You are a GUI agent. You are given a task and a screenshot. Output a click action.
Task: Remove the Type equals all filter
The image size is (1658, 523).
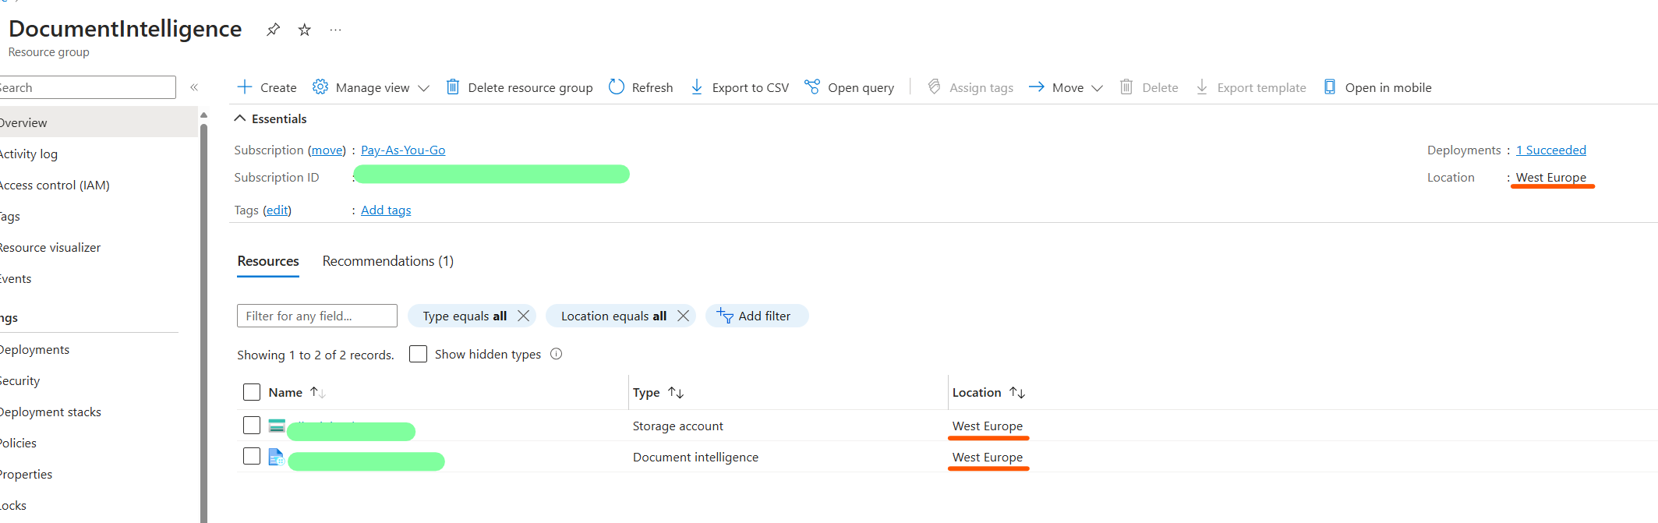pyautogui.click(x=524, y=316)
